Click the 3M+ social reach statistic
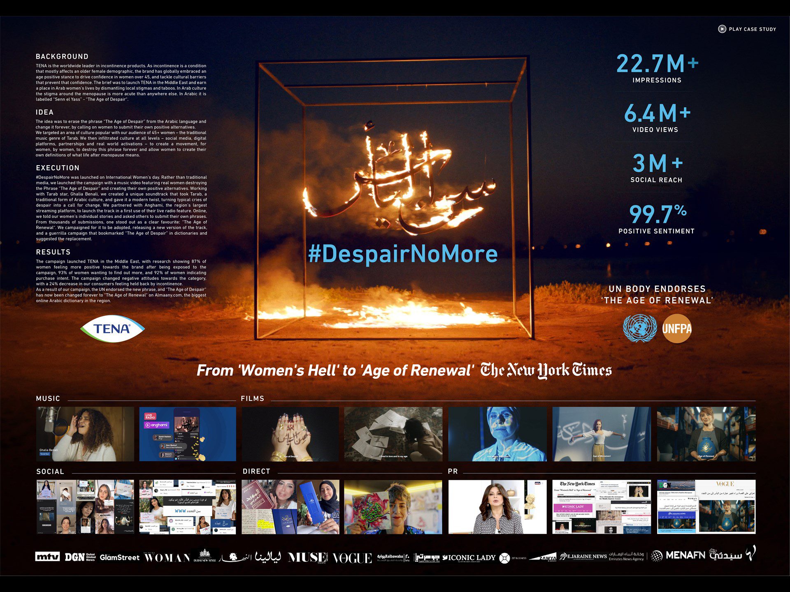The image size is (790, 592). pos(657,168)
